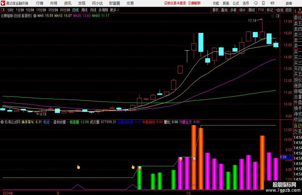The width and height of the screenshot is (302, 195).
Task: Open the 选项 menu
Action: pos(245,3)
